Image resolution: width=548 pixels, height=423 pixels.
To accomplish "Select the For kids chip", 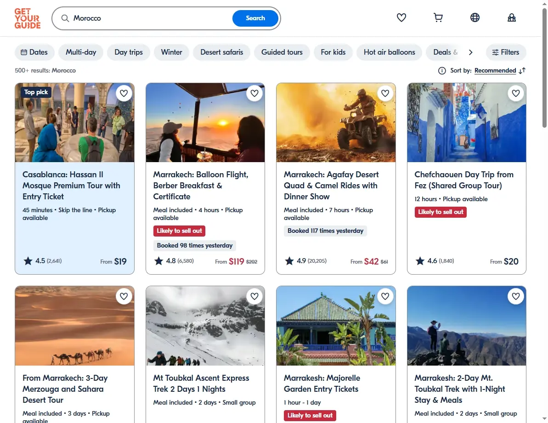I will [333, 52].
